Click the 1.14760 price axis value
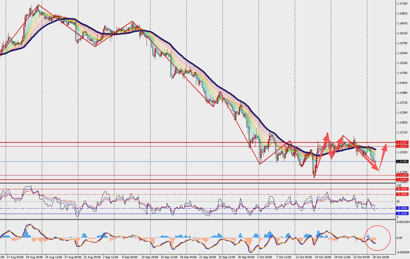410x259 pixels. pyautogui.click(x=402, y=73)
